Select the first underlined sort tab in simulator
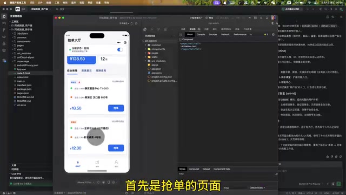The width and height of the screenshot is (346, 195). coord(72,70)
